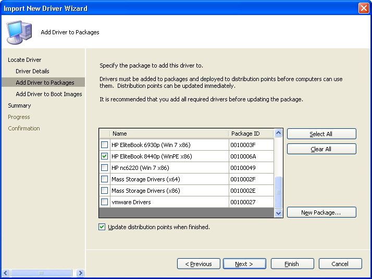
Task: Tick the Mass Storage Drivers (x64) checkbox
Action: tap(104, 179)
